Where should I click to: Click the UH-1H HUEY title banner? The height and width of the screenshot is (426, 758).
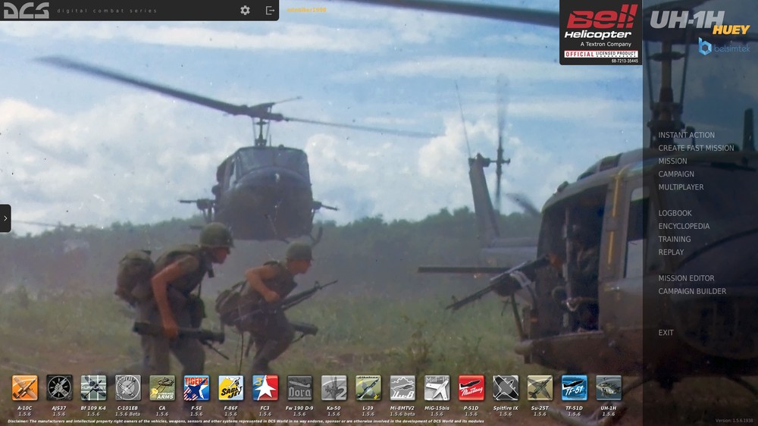point(700,22)
